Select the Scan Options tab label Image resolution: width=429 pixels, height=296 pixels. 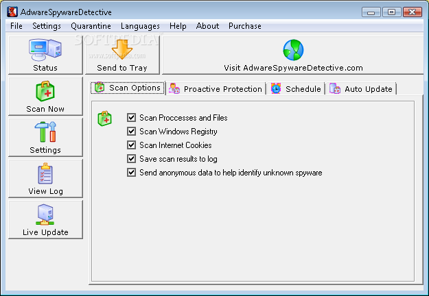tap(135, 88)
